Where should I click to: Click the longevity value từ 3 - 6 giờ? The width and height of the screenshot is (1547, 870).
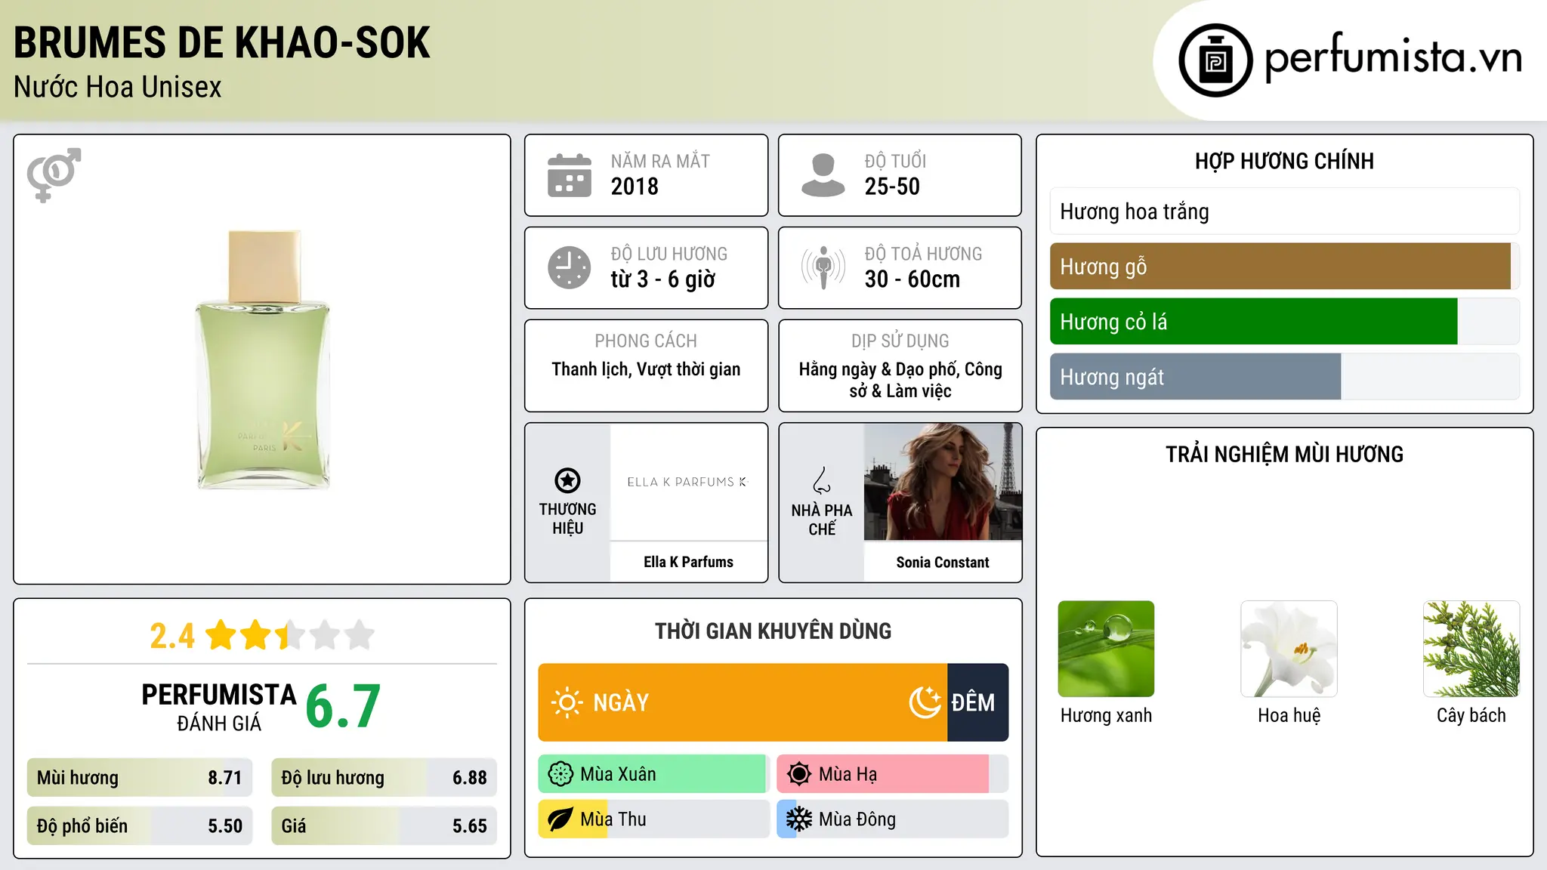click(663, 279)
